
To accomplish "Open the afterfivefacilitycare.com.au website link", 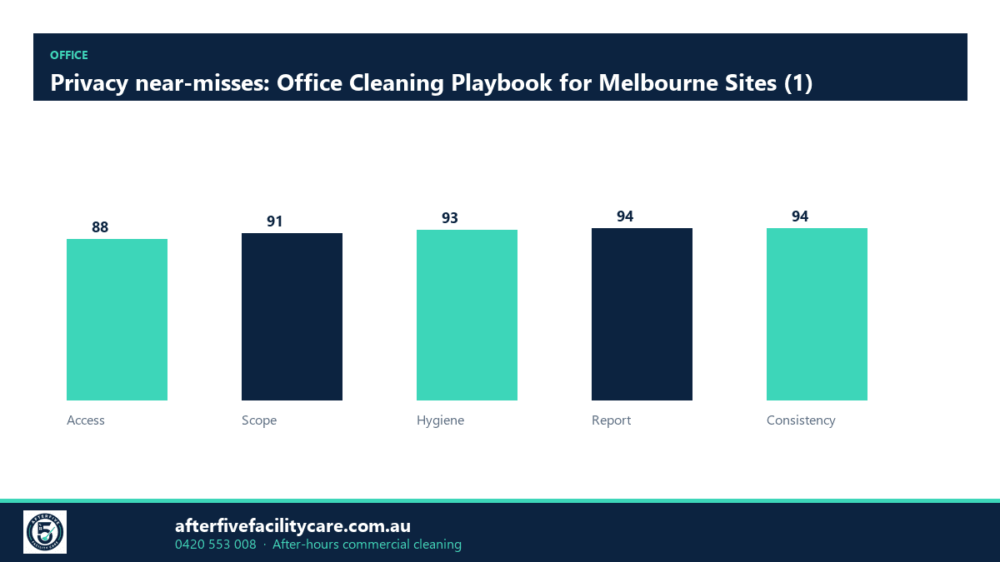I will (x=292, y=526).
